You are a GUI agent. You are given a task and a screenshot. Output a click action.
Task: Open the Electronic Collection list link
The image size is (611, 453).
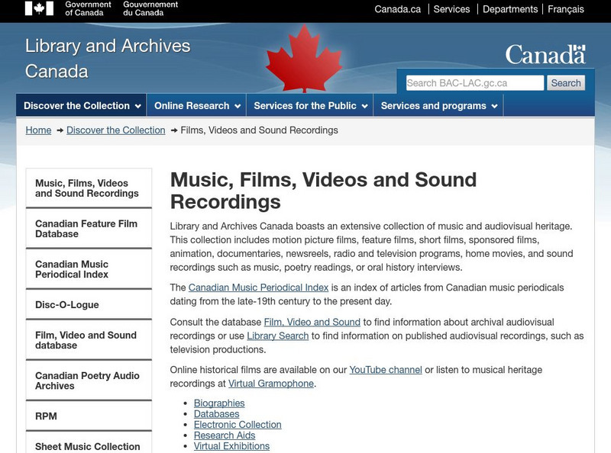tap(238, 425)
